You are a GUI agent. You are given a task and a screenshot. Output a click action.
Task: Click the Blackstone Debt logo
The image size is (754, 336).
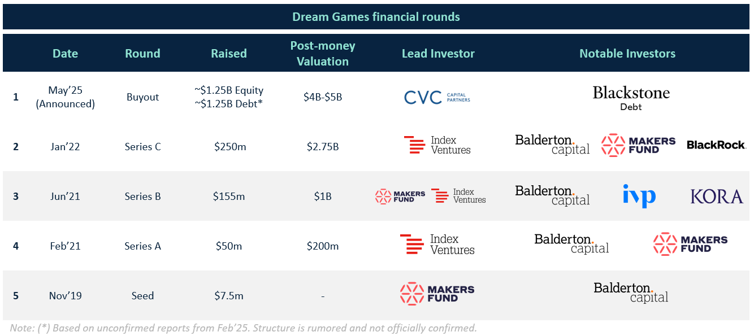pyautogui.click(x=631, y=98)
